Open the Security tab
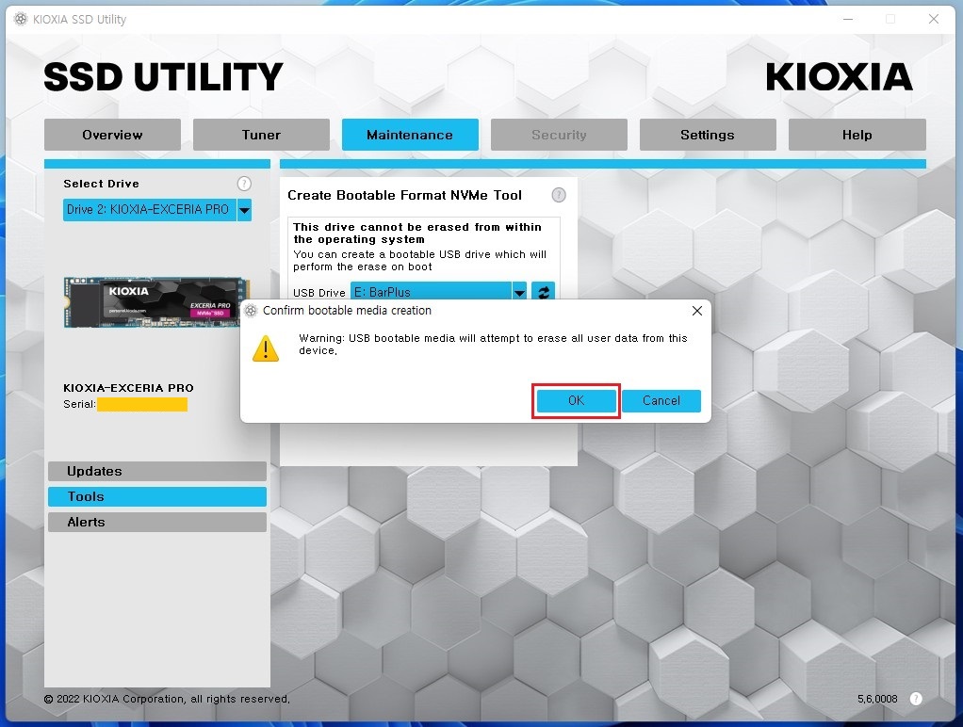963x727 pixels. (559, 135)
